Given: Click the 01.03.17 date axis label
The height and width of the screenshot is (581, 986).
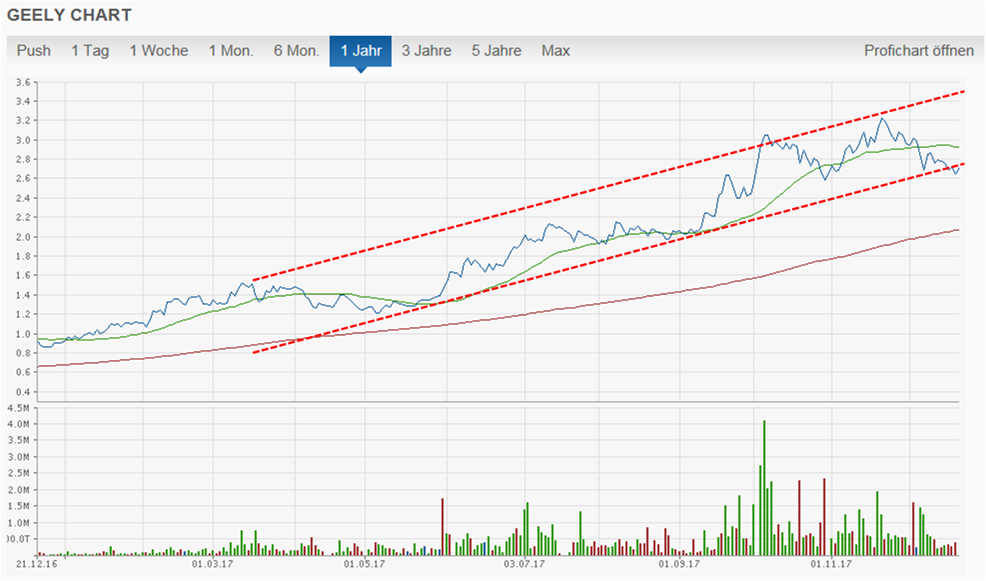Looking at the screenshot, I should click(212, 564).
